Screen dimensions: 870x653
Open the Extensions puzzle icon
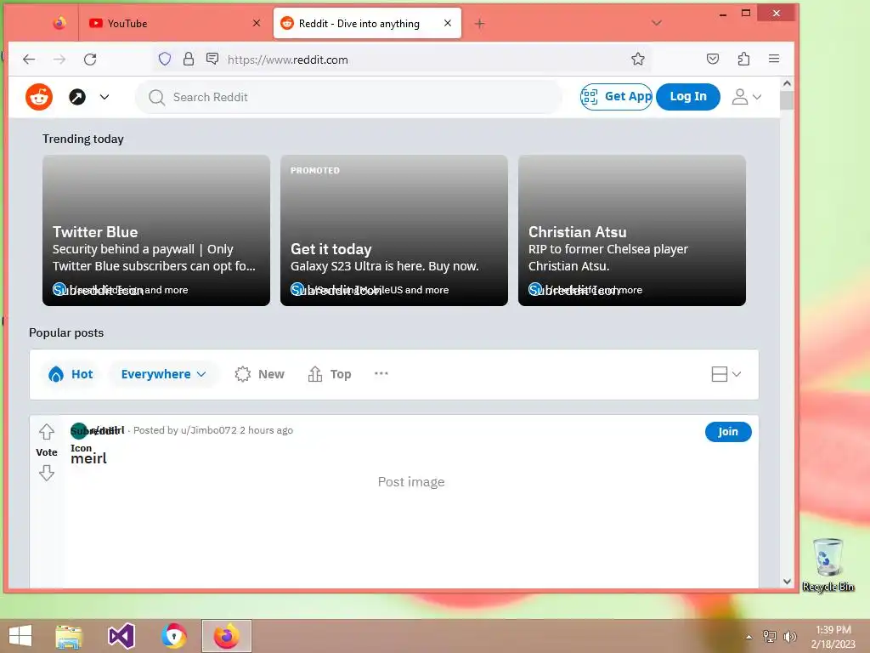[x=743, y=59]
